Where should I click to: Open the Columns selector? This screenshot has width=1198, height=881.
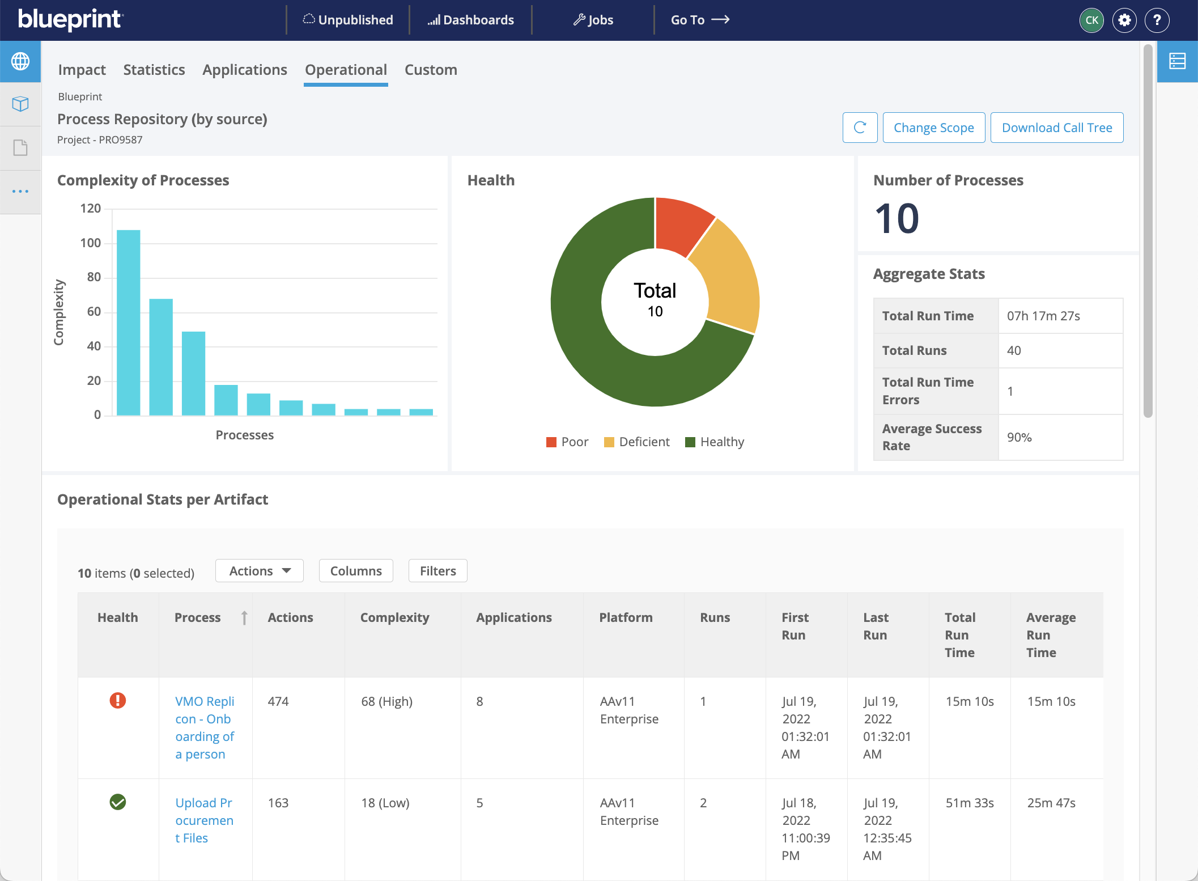pyautogui.click(x=356, y=571)
